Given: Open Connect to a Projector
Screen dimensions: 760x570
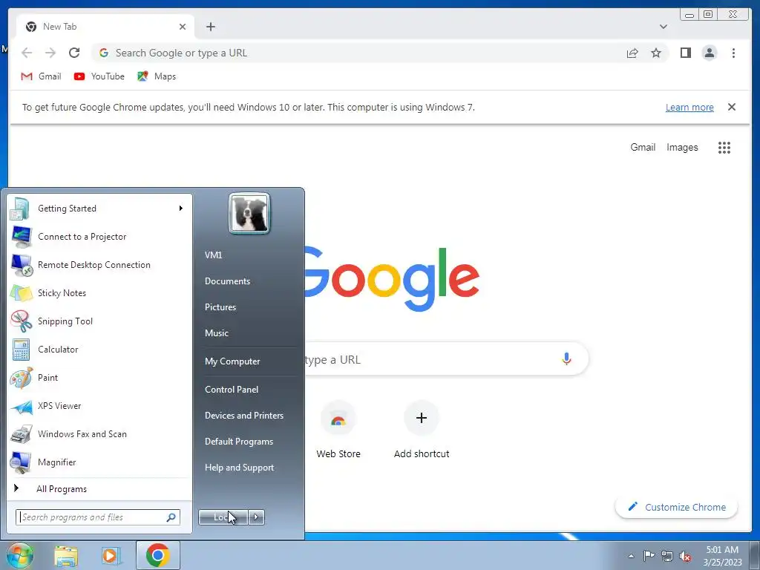Looking at the screenshot, I should click(99, 237).
